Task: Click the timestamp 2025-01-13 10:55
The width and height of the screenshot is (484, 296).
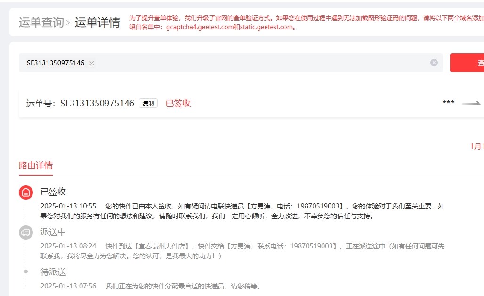Action: click(68, 206)
